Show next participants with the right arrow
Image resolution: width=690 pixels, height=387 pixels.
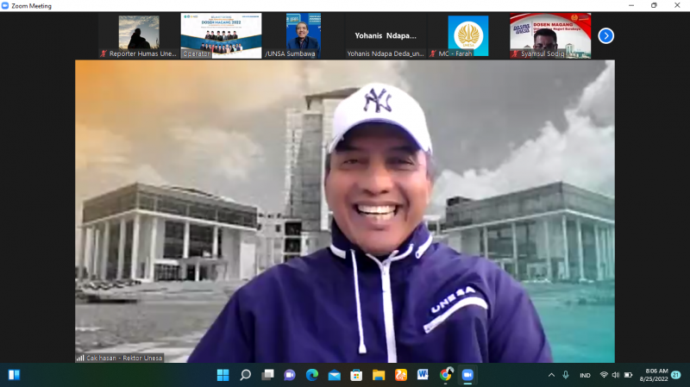click(605, 35)
